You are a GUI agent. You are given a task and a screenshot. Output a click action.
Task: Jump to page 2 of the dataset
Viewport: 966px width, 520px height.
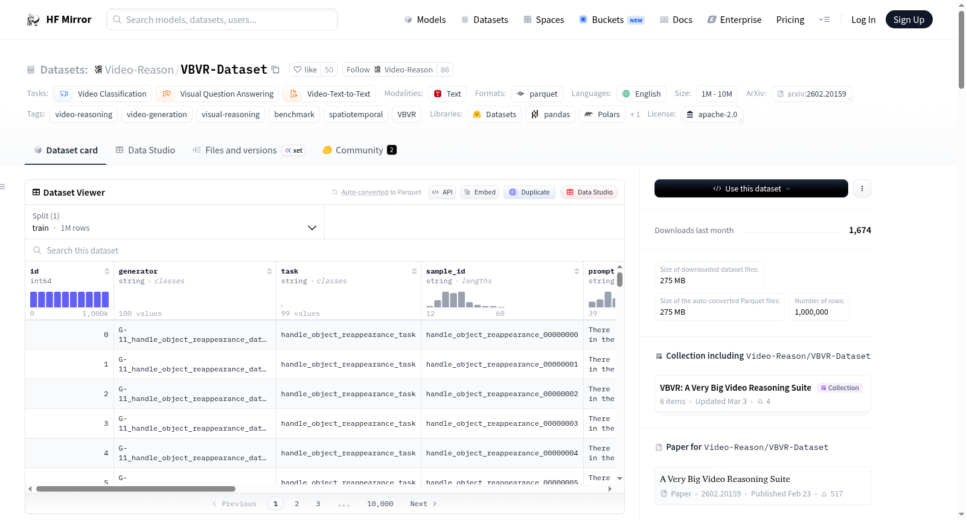click(x=296, y=504)
